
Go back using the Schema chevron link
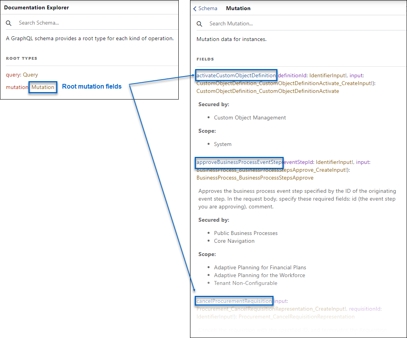coord(205,8)
